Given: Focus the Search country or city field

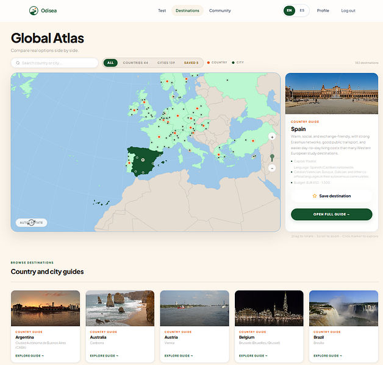Looking at the screenshot, I should [x=54, y=63].
